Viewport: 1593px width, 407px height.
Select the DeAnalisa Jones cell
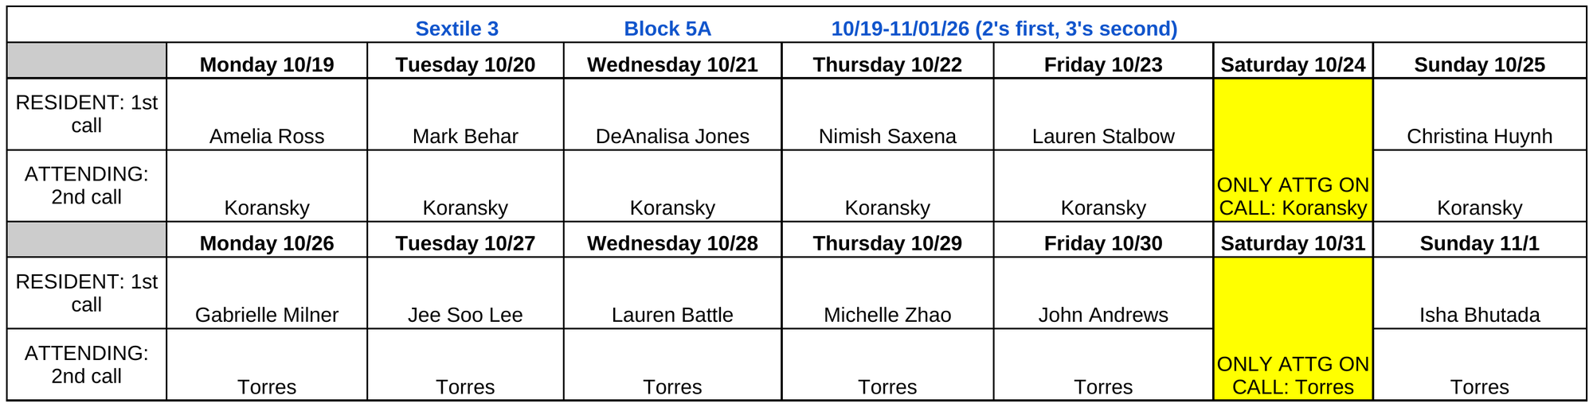tap(672, 114)
